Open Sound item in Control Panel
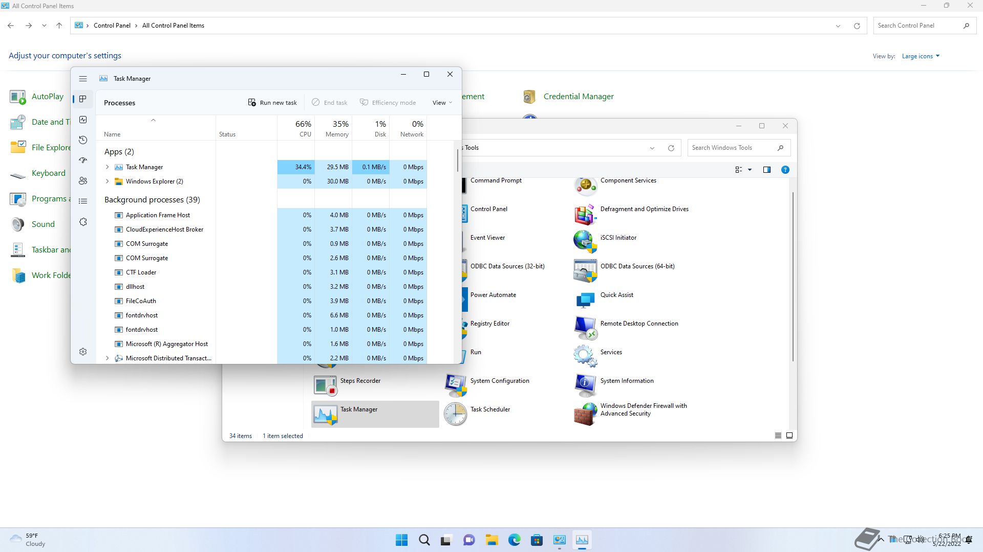The height and width of the screenshot is (552, 983). coord(32,224)
